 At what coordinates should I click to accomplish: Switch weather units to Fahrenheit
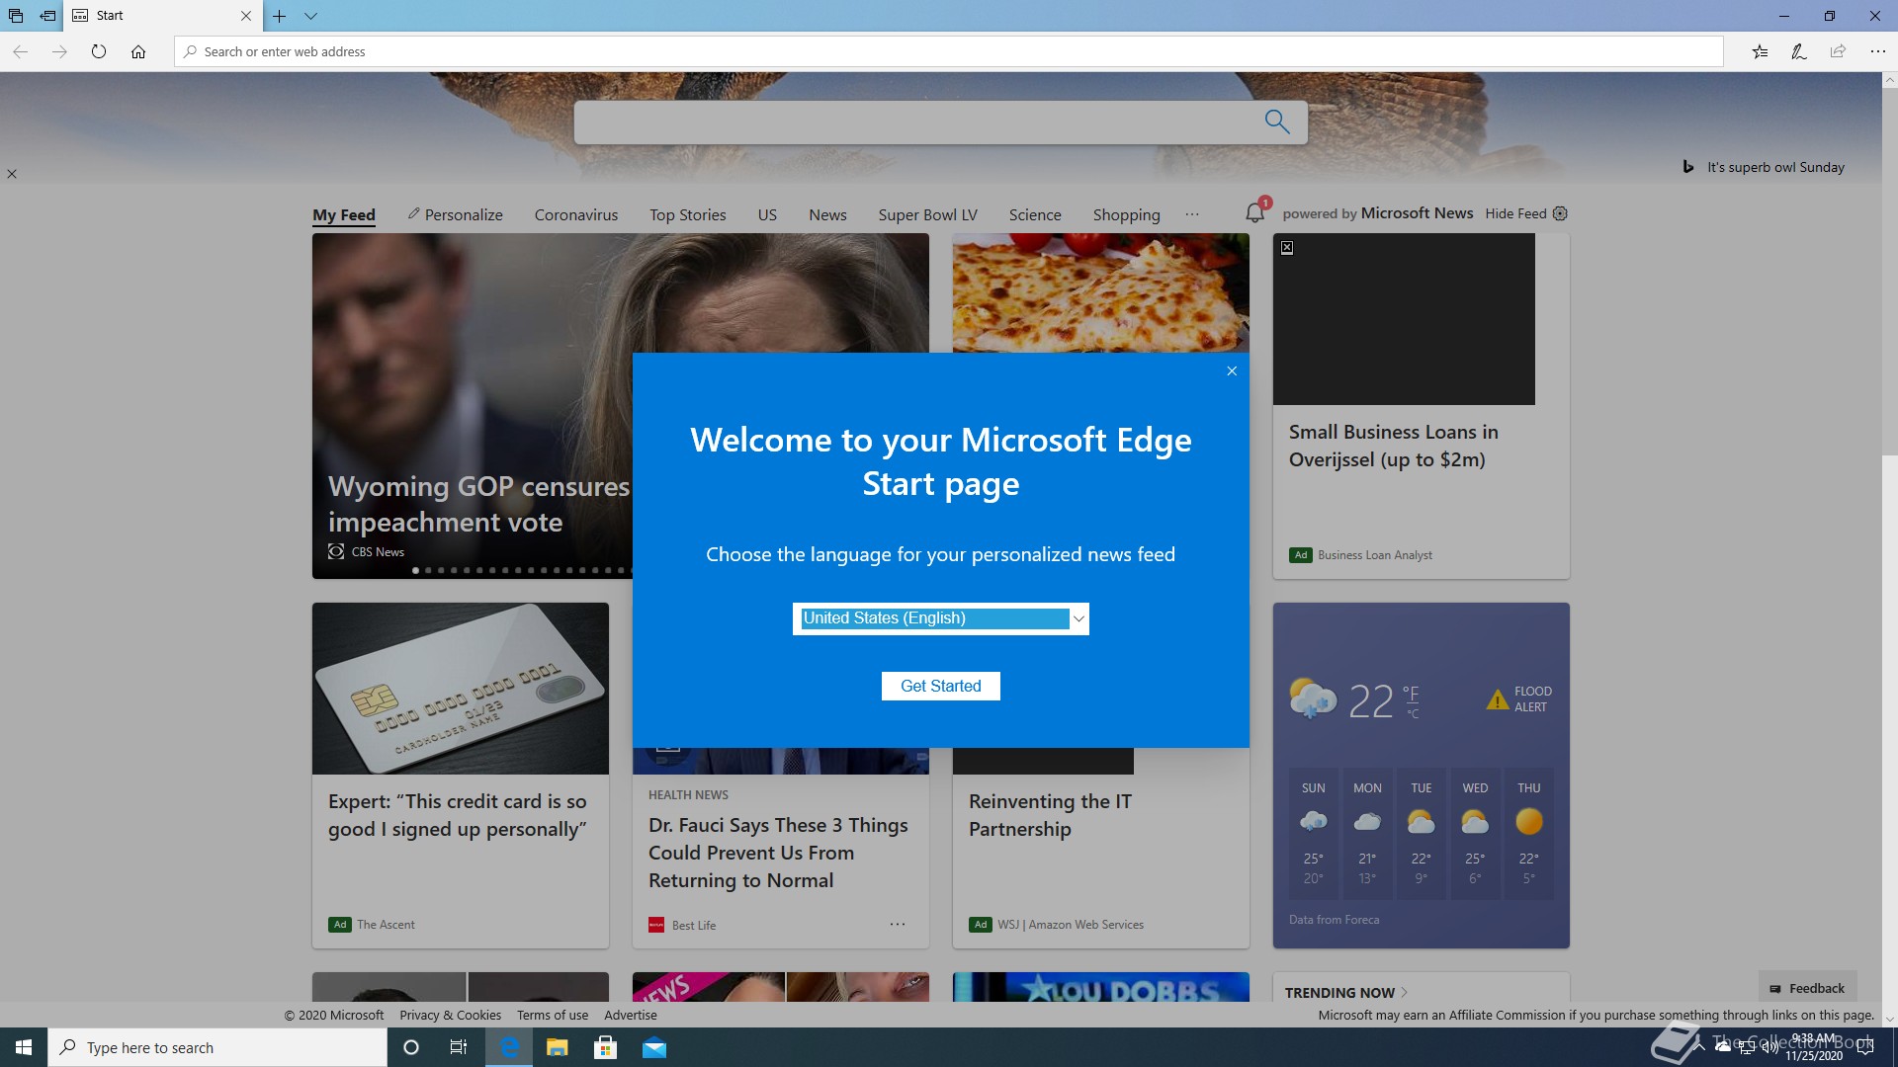click(x=1411, y=693)
